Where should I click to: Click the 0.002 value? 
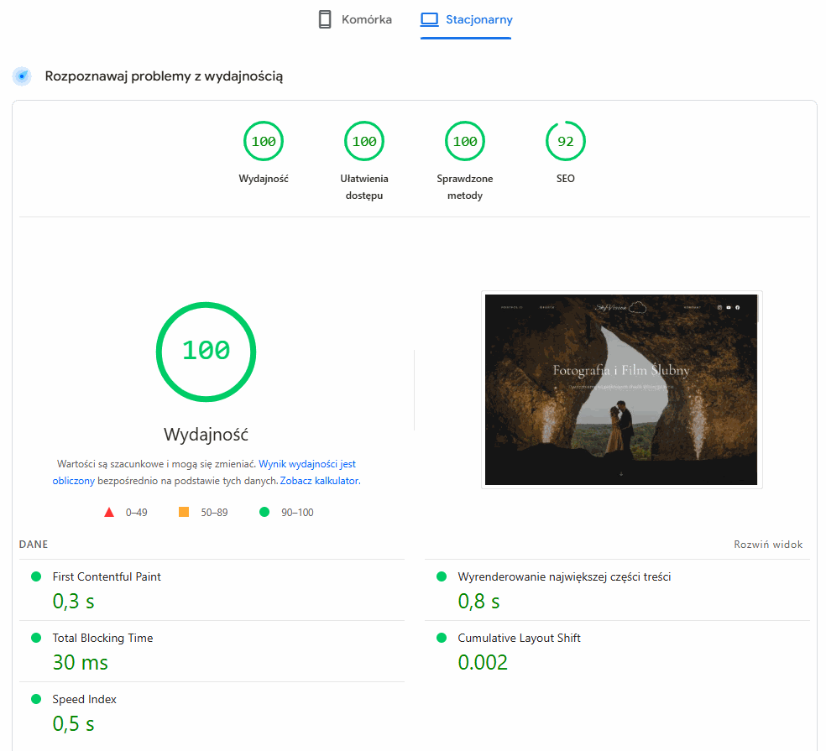[483, 663]
